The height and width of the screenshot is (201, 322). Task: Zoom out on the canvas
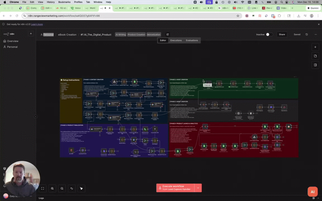[x=62, y=188]
